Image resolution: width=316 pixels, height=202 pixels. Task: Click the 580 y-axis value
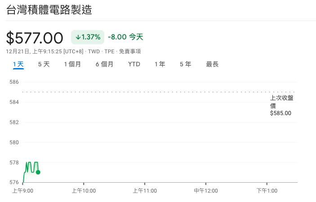click(14, 142)
